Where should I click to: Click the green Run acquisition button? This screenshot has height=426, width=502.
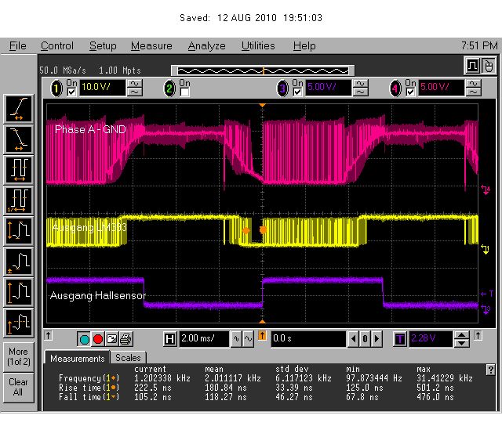tap(84, 339)
